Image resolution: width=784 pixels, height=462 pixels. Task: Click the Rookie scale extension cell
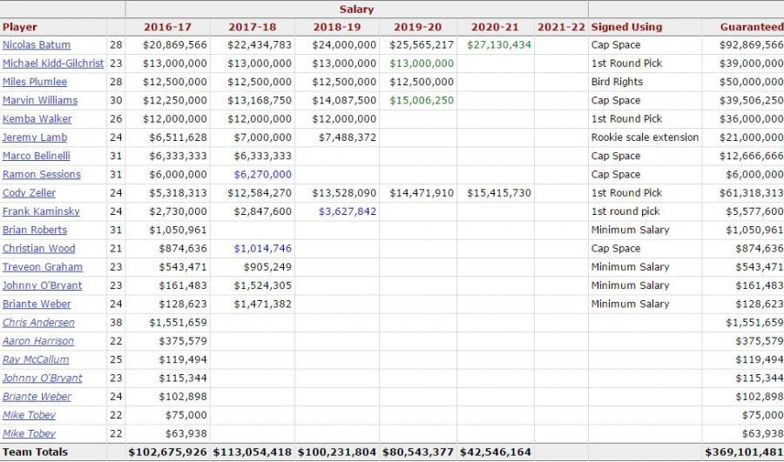click(645, 137)
